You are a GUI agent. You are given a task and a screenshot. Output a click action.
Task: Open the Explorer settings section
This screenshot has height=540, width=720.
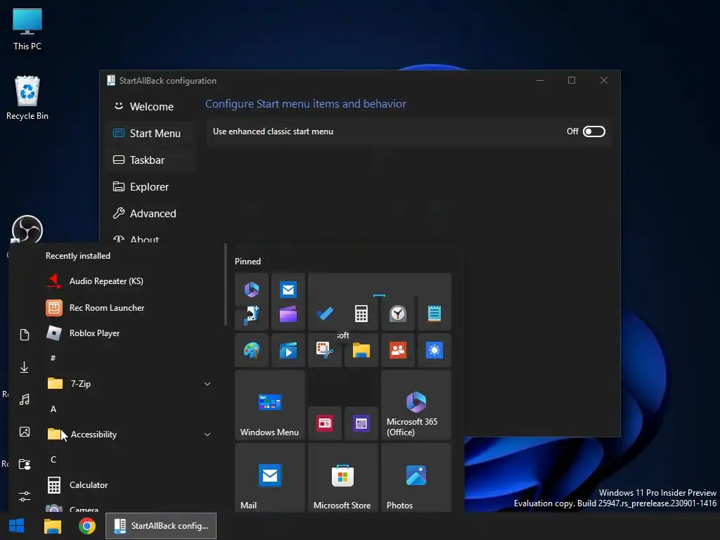click(x=152, y=186)
